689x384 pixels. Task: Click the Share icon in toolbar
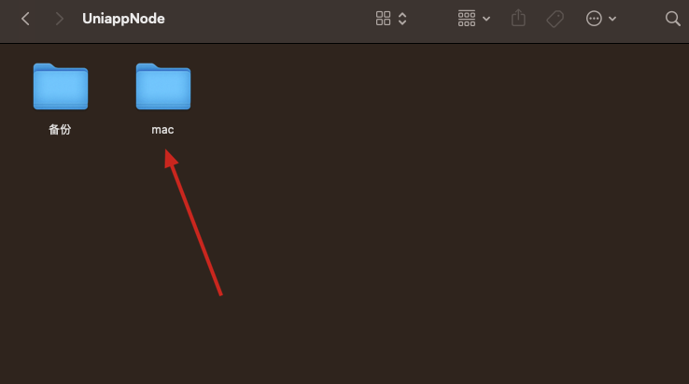(x=518, y=18)
